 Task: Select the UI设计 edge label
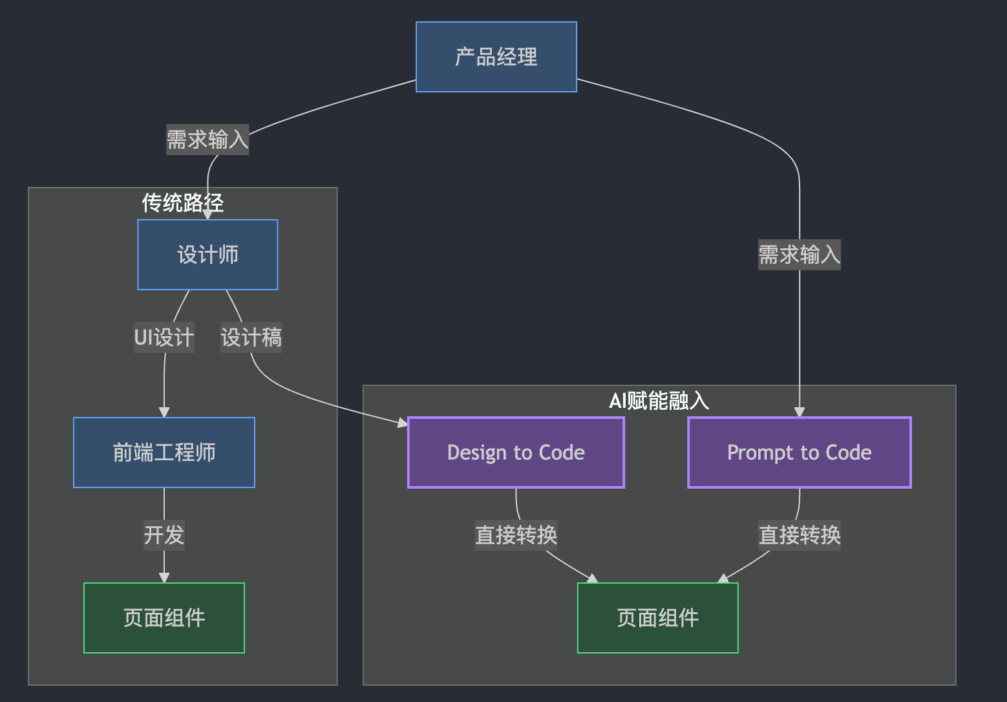[x=164, y=337]
